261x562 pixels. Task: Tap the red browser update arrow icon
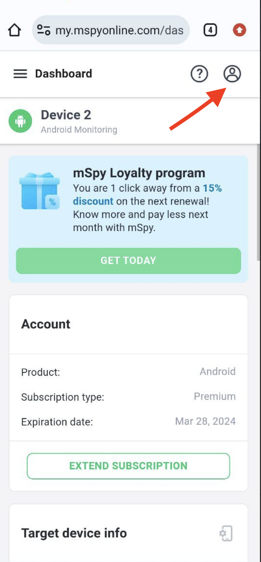pos(239,30)
